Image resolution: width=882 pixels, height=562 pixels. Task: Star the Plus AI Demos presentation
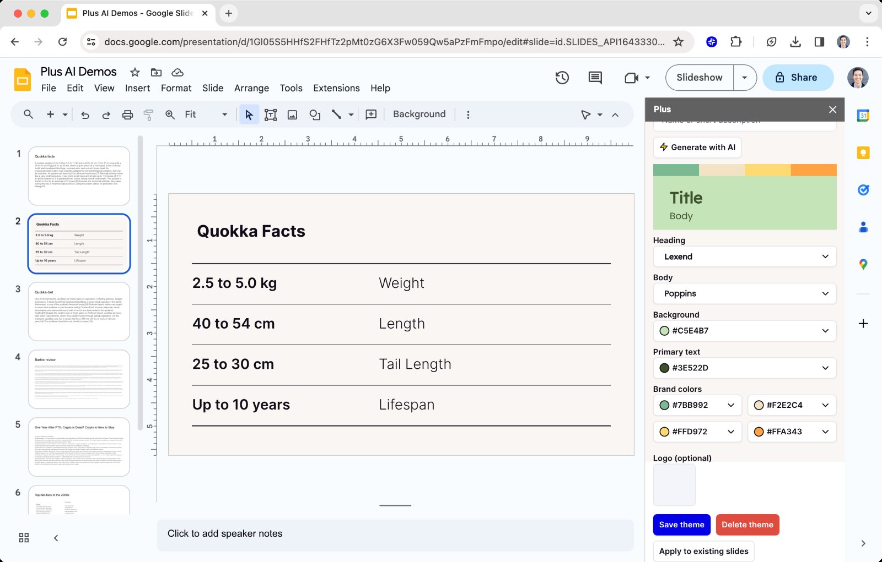tap(135, 72)
